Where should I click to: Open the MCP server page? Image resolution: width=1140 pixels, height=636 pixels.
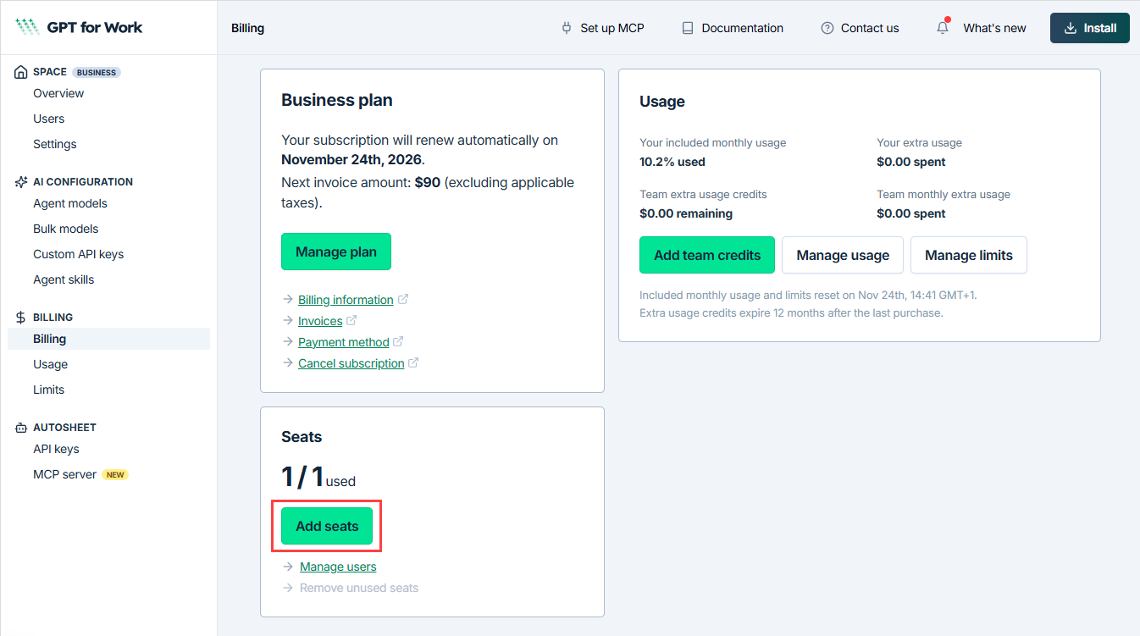click(65, 474)
